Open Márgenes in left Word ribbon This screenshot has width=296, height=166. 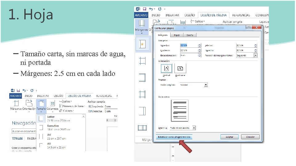tap(16, 106)
